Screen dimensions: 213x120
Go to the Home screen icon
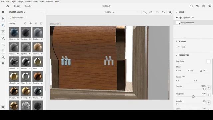8,6
